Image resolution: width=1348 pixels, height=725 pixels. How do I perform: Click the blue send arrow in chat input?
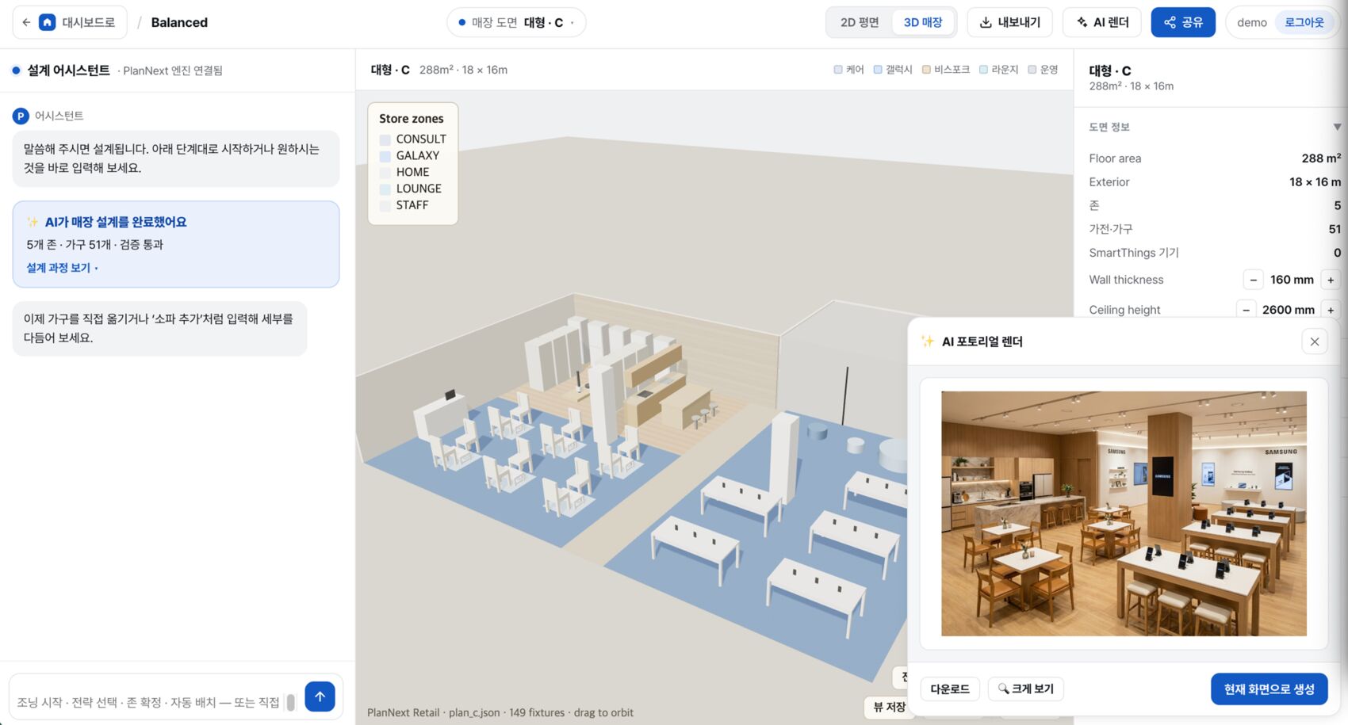coord(320,696)
